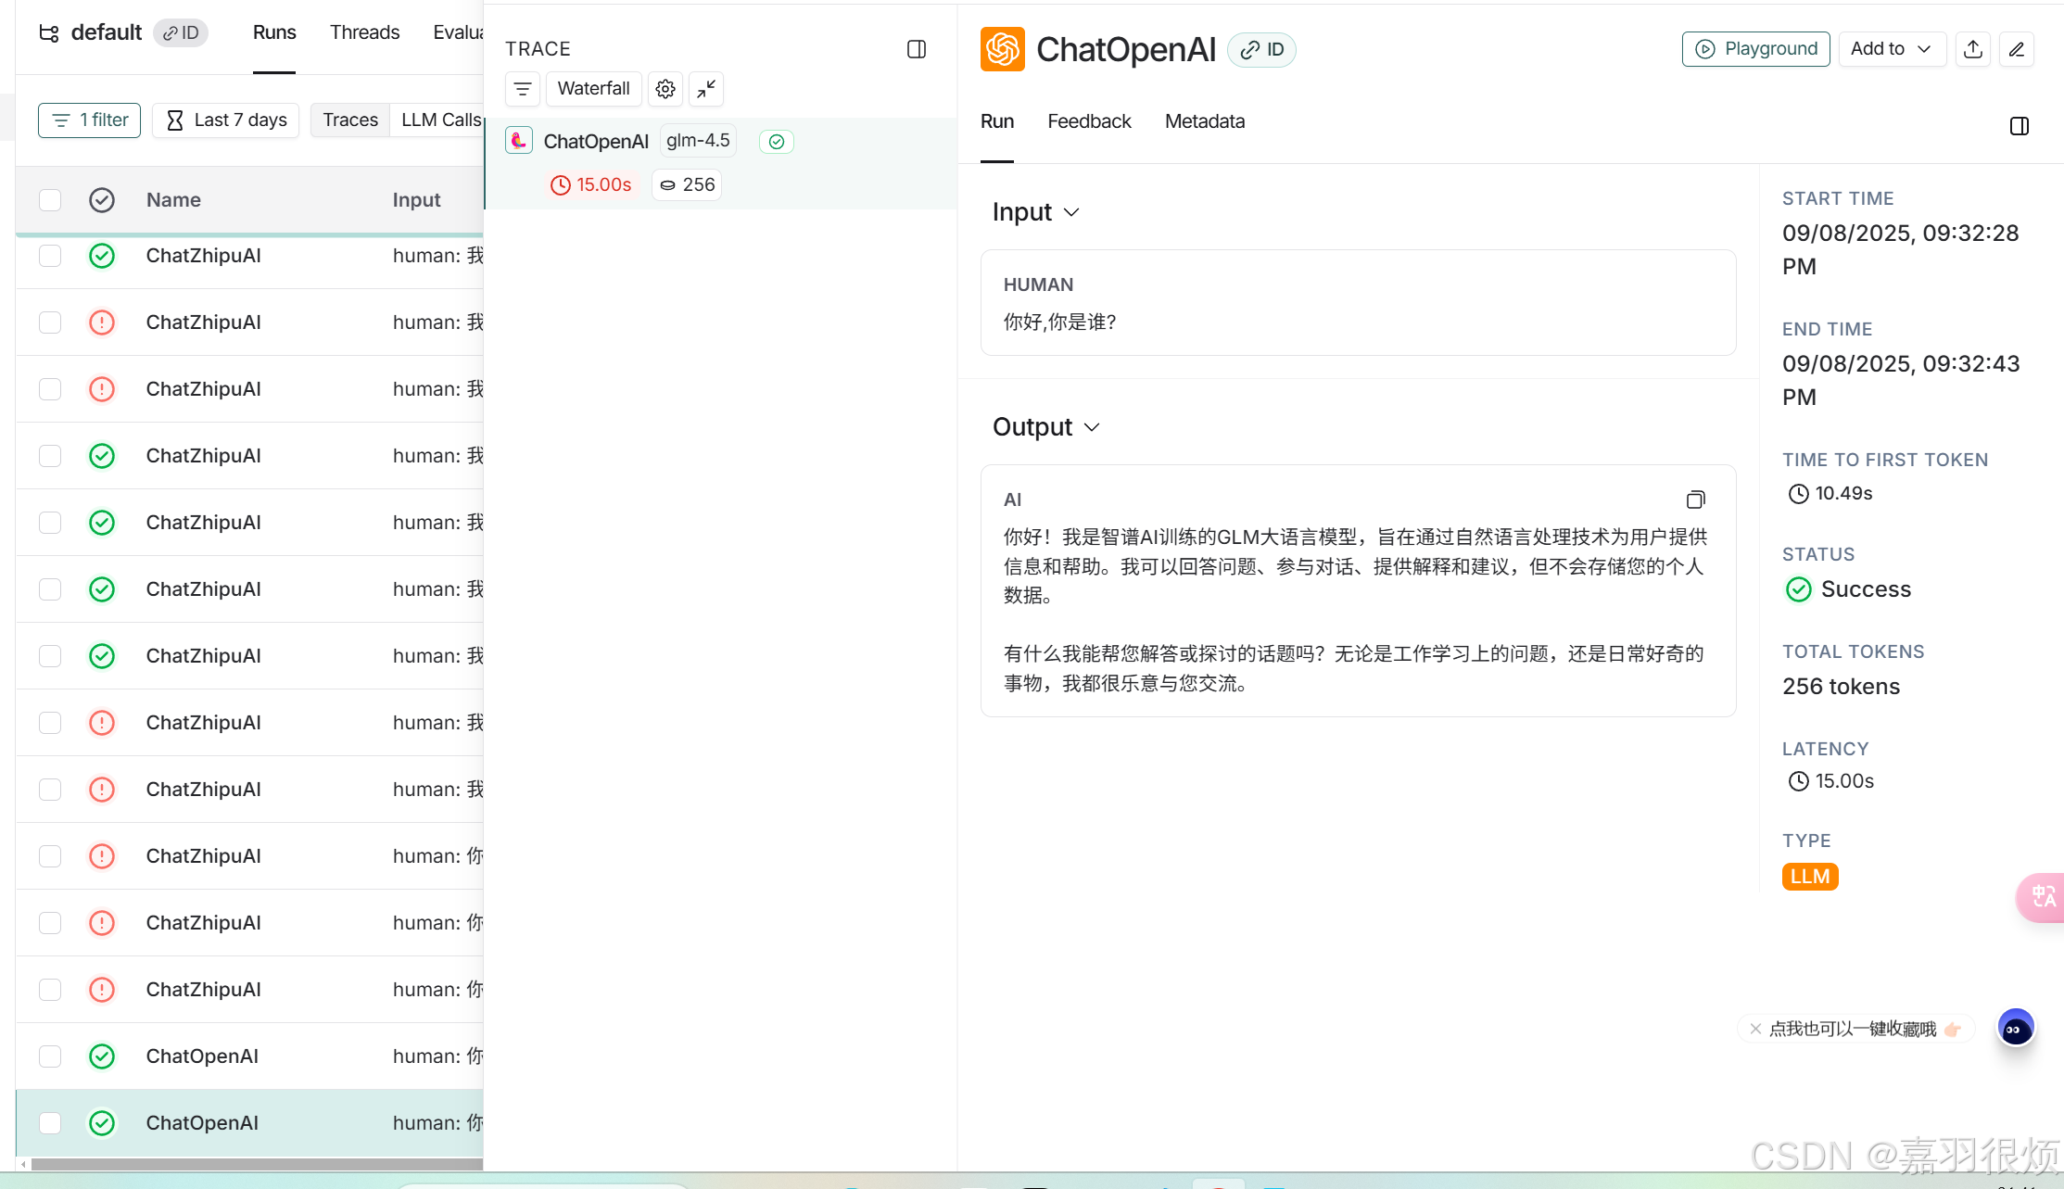Copy run ID link badge next to ChatOpenAI
The width and height of the screenshot is (2064, 1189).
(x=1262, y=49)
